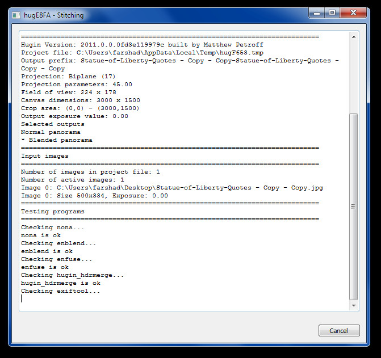The height and width of the screenshot is (358, 381).
Task: Minimize the Stitching window
Action: 317,13
